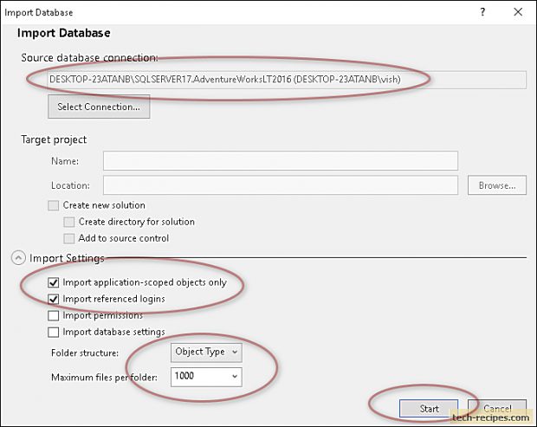Focus the target project Name field

(x=281, y=160)
